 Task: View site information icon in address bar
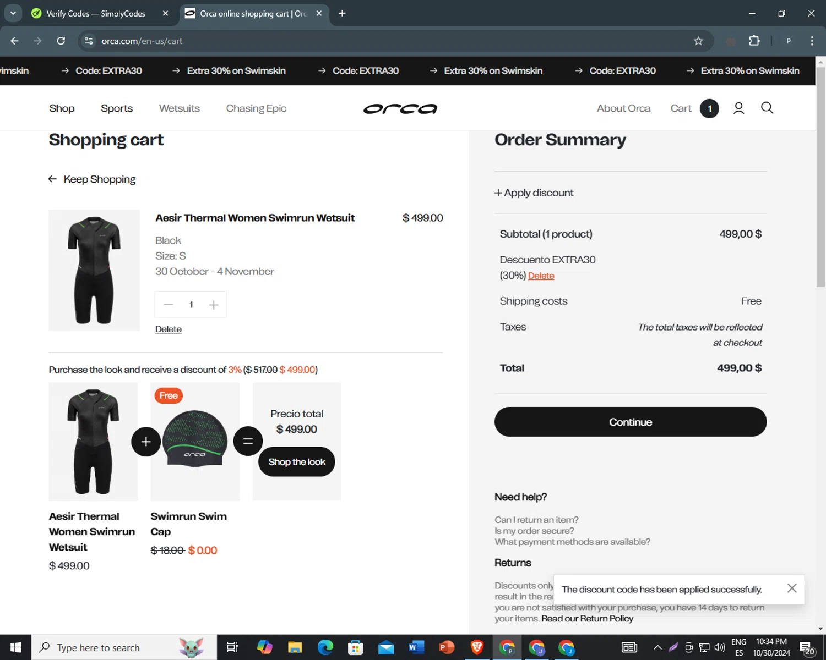(x=89, y=41)
